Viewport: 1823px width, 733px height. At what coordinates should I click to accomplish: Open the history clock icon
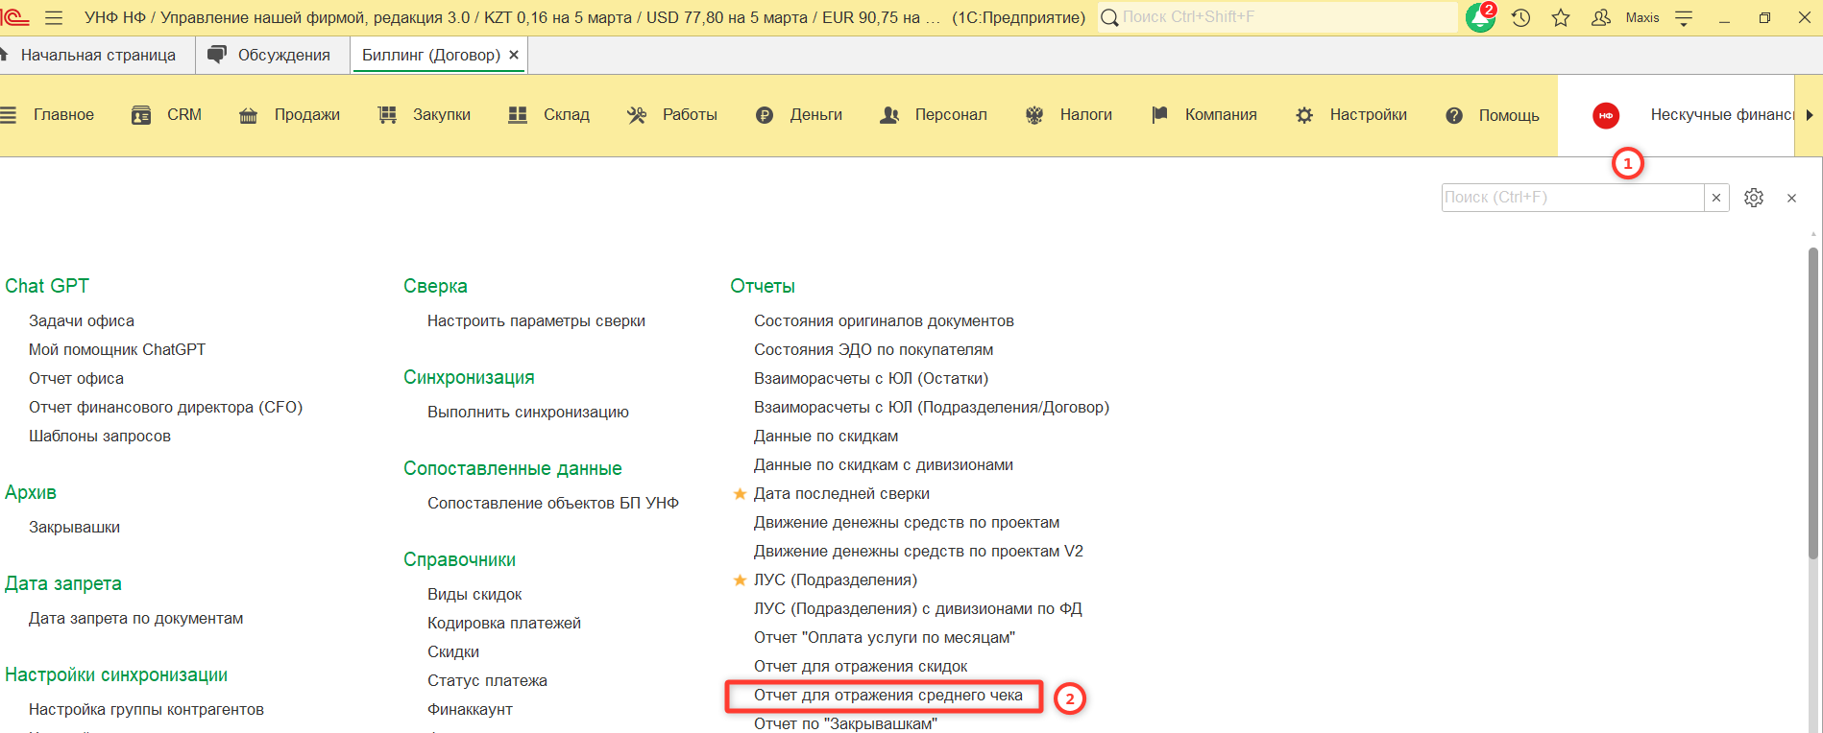[x=1520, y=17]
